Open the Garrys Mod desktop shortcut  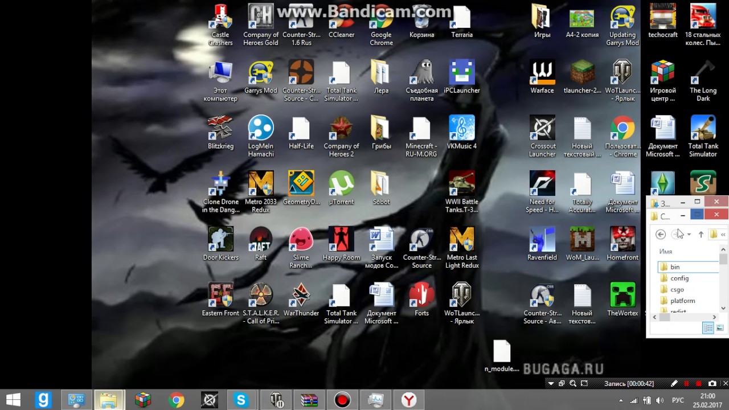(261, 77)
